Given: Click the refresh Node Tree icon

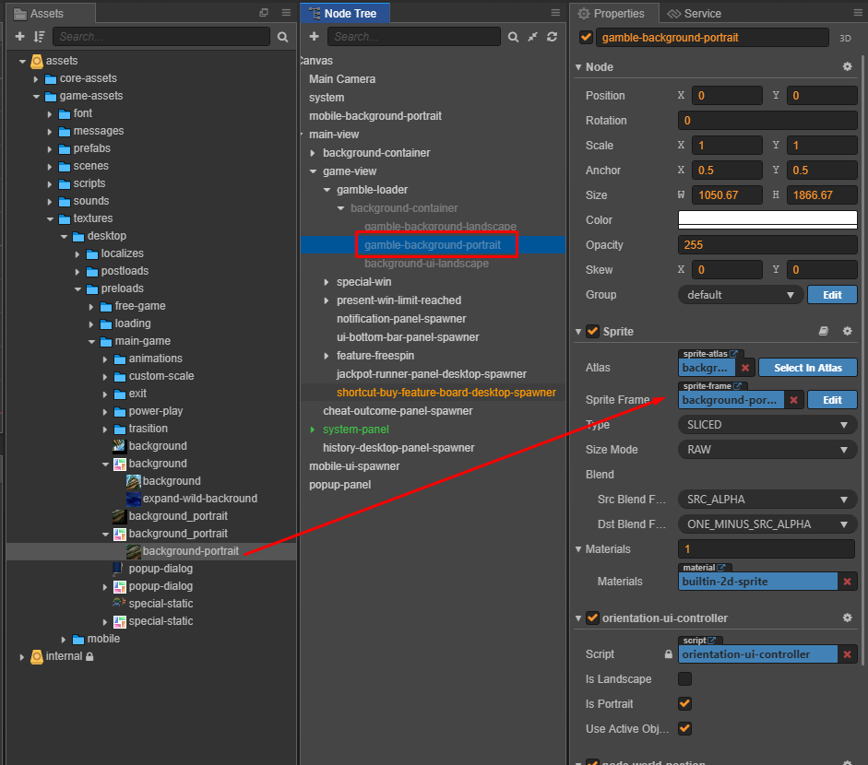Looking at the screenshot, I should 552,37.
